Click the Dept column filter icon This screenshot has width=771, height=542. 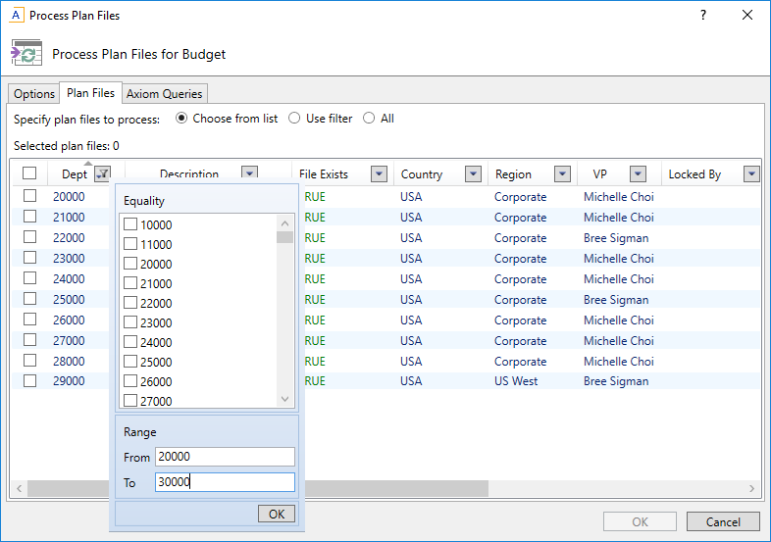click(x=102, y=174)
